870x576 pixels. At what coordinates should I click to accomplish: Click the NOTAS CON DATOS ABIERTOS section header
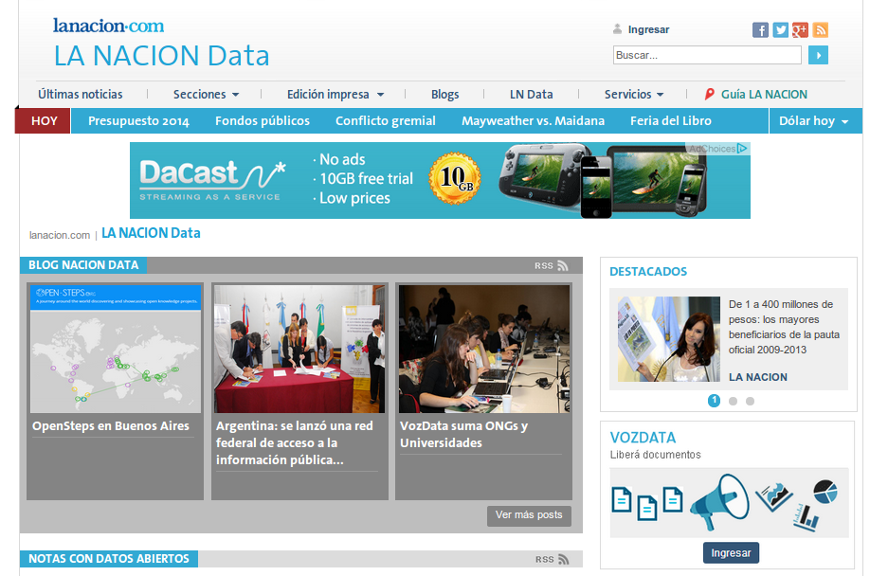109,559
